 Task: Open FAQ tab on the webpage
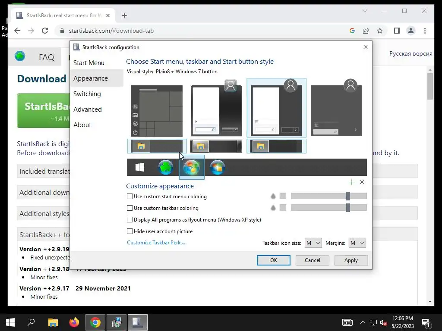tap(46, 57)
